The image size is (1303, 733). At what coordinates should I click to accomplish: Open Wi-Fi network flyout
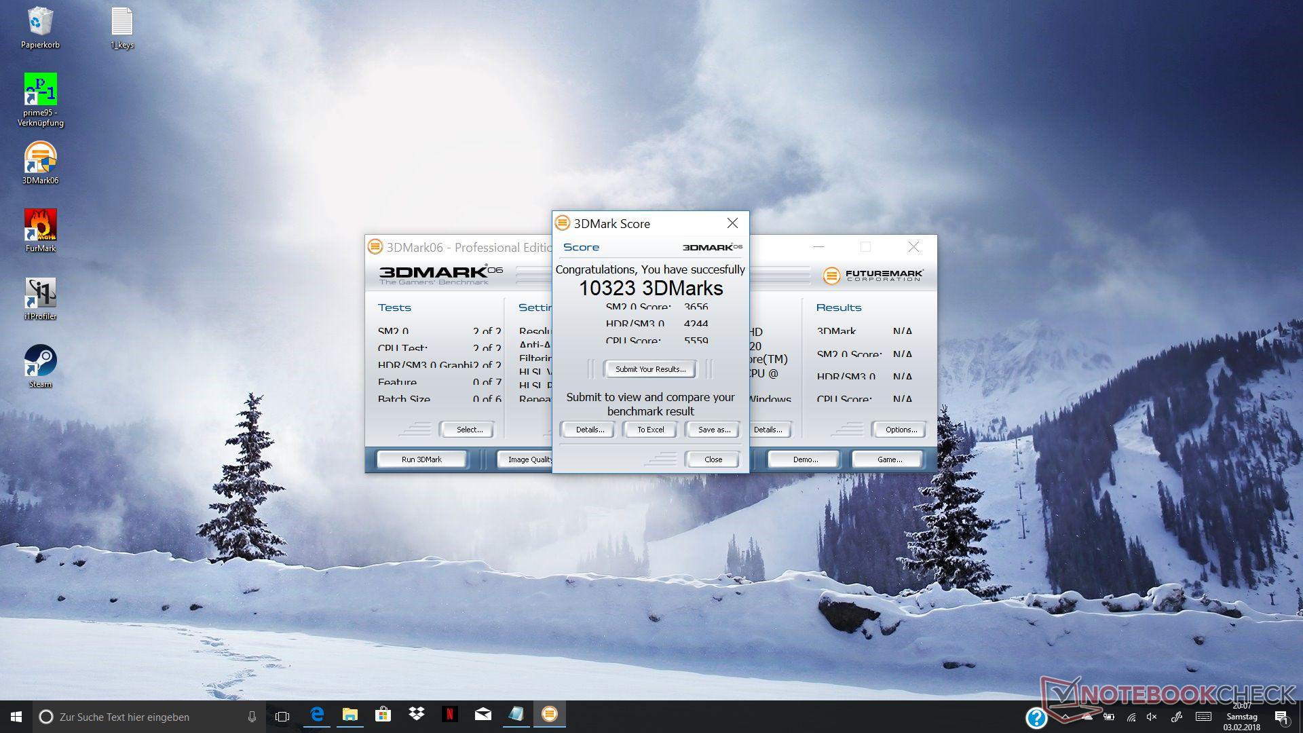point(1131,717)
